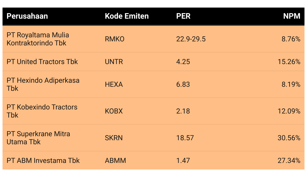Click the PER value 22.9-29.5
307x172 pixels.
191,39
